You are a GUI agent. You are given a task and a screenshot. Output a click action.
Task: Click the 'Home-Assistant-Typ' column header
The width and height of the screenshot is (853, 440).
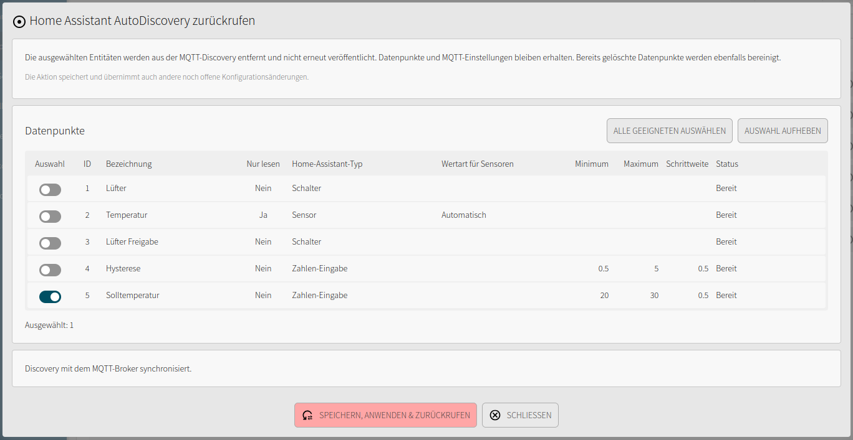click(x=327, y=164)
